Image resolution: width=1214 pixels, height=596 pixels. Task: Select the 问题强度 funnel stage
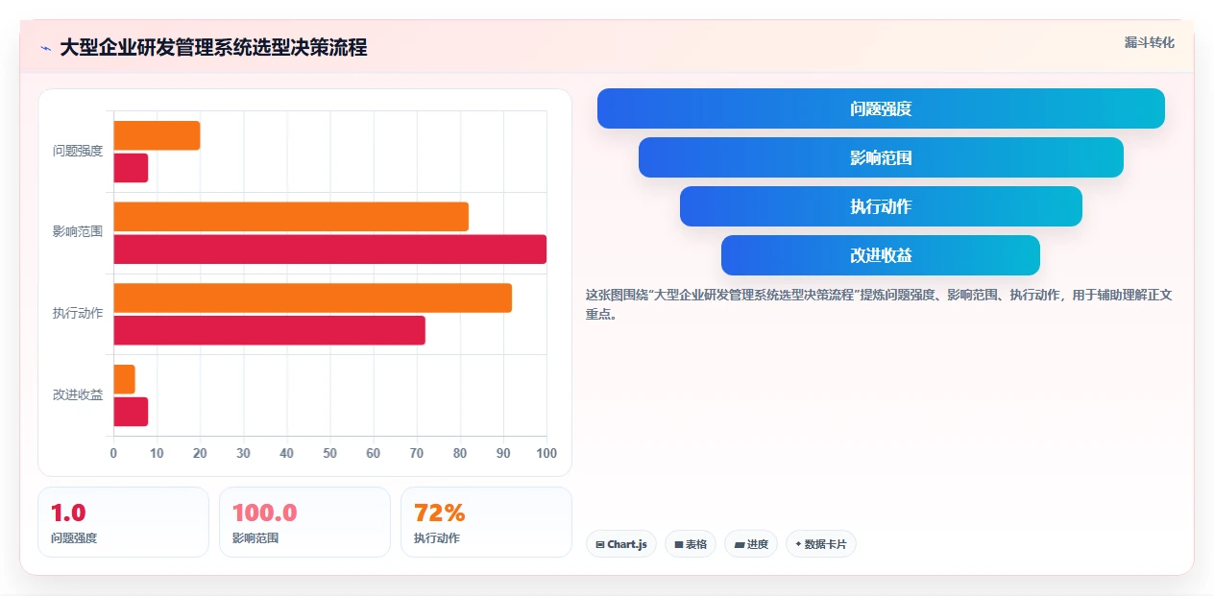881,108
